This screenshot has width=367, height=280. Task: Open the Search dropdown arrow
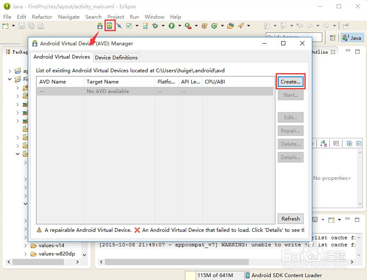(248, 26)
